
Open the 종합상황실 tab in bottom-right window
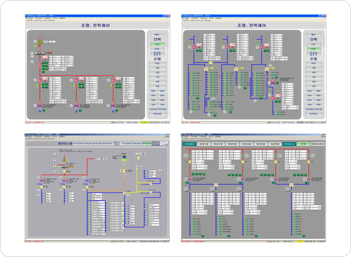[318, 144]
